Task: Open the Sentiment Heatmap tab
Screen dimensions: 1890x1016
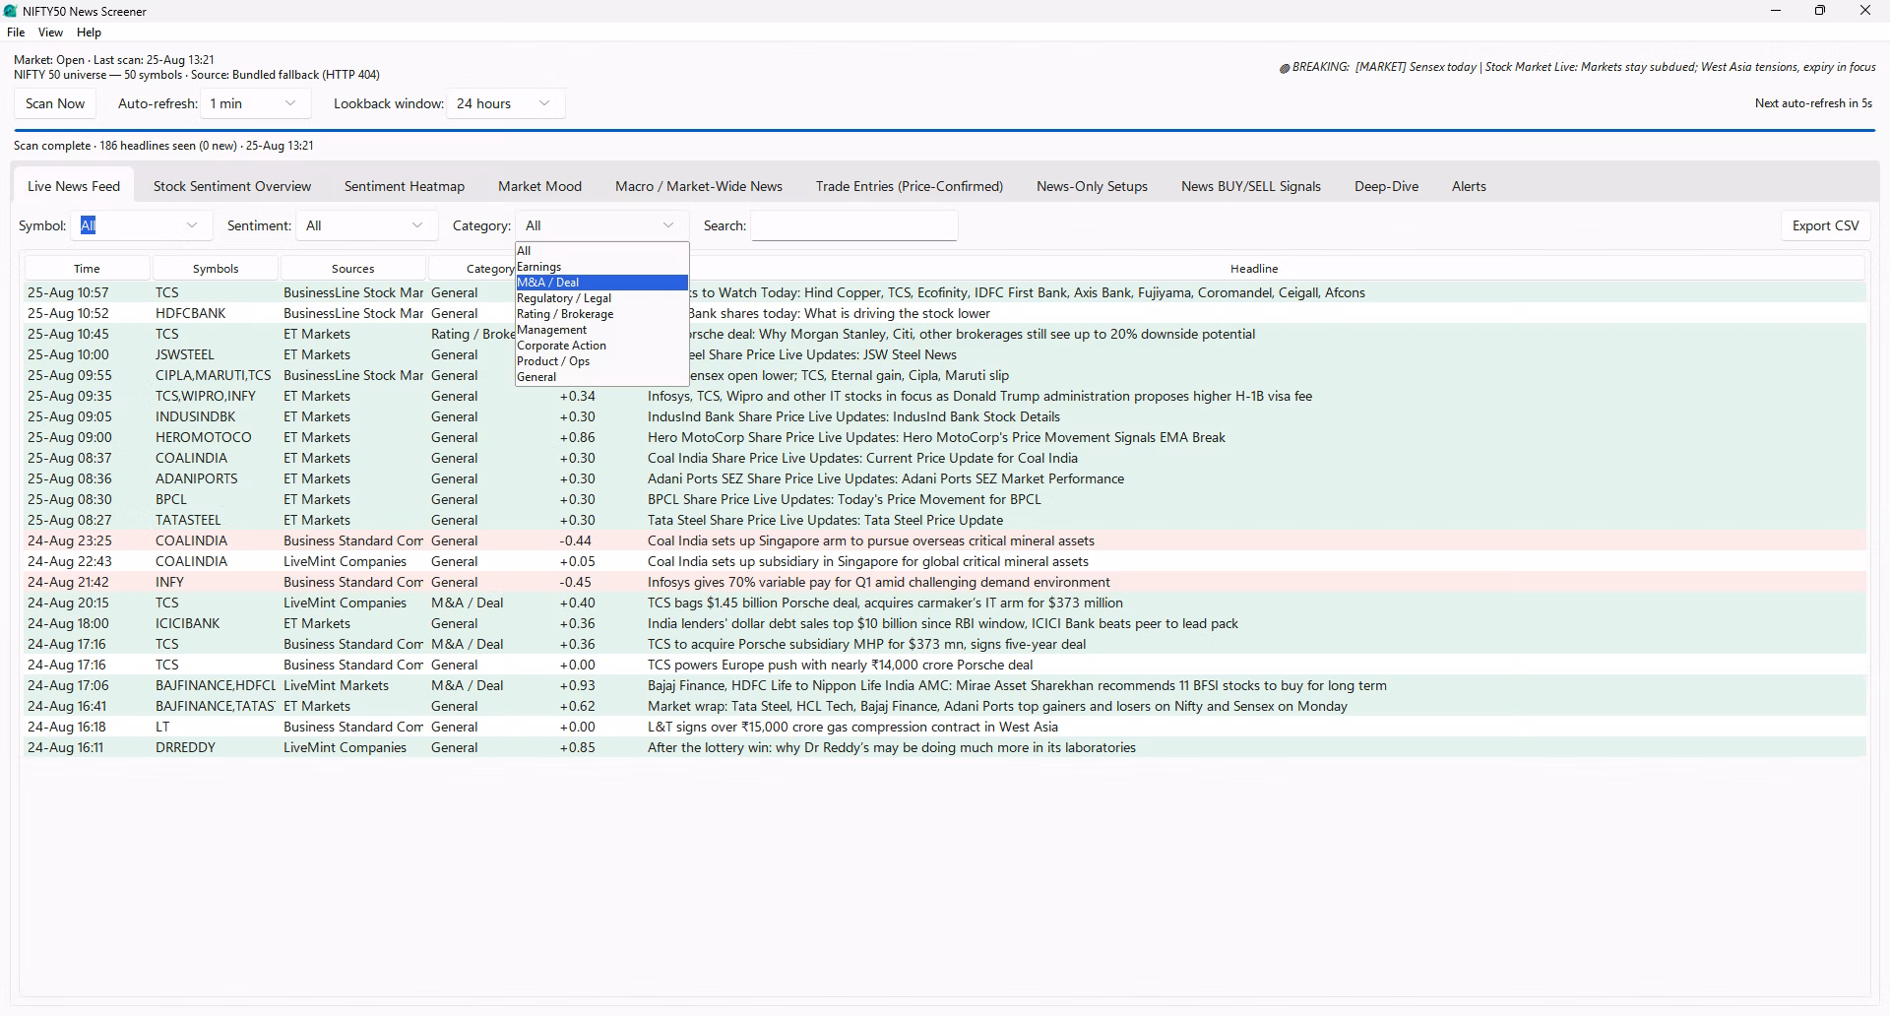Action: tap(405, 186)
